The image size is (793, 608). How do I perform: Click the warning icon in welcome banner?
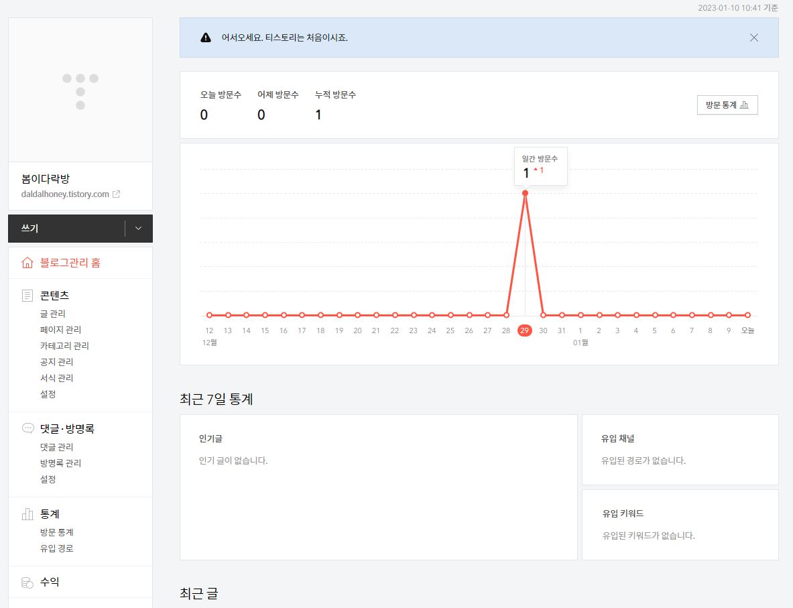pyautogui.click(x=206, y=38)
